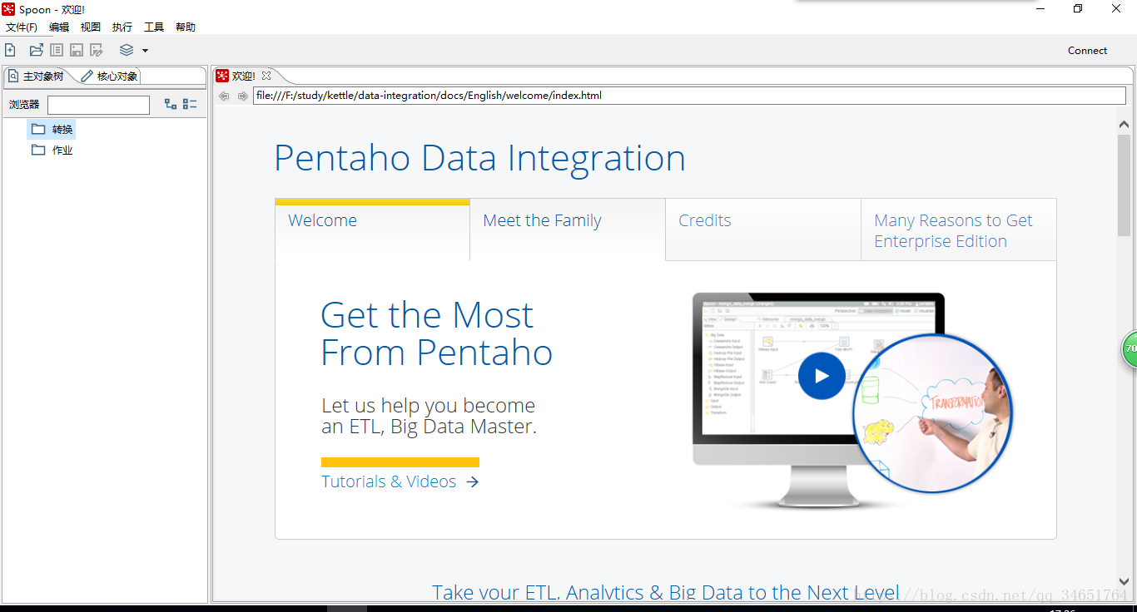
Task: Click the New file toolbar icon
Action: coord(11,50)
